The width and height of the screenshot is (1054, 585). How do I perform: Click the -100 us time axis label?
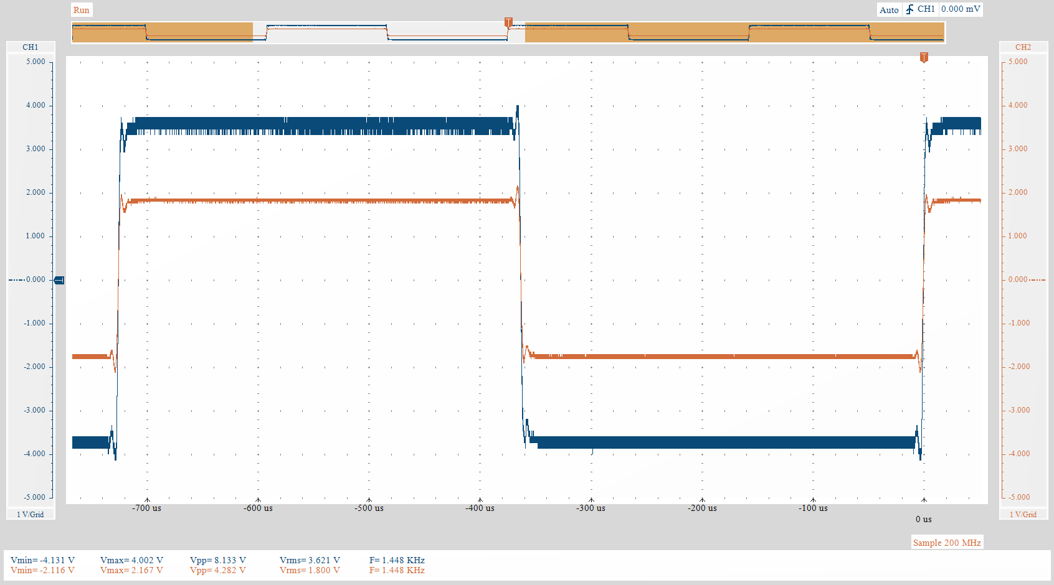[x=813, y=508]
